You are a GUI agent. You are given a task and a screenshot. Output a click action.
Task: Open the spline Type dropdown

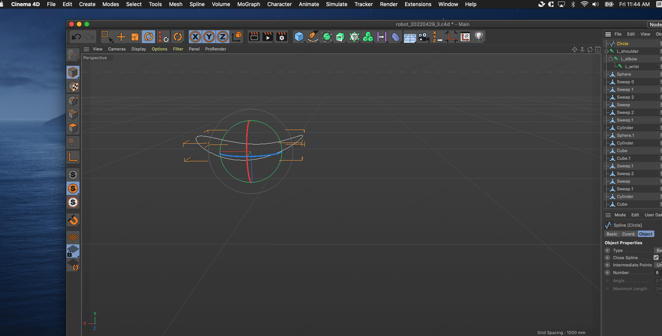(658, 250)
